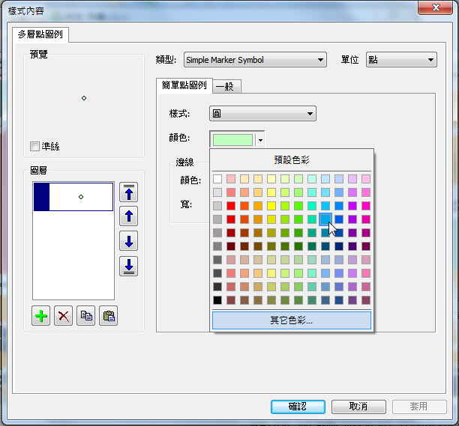
Task: Move layer to top with top arrow
Action: 128,192
